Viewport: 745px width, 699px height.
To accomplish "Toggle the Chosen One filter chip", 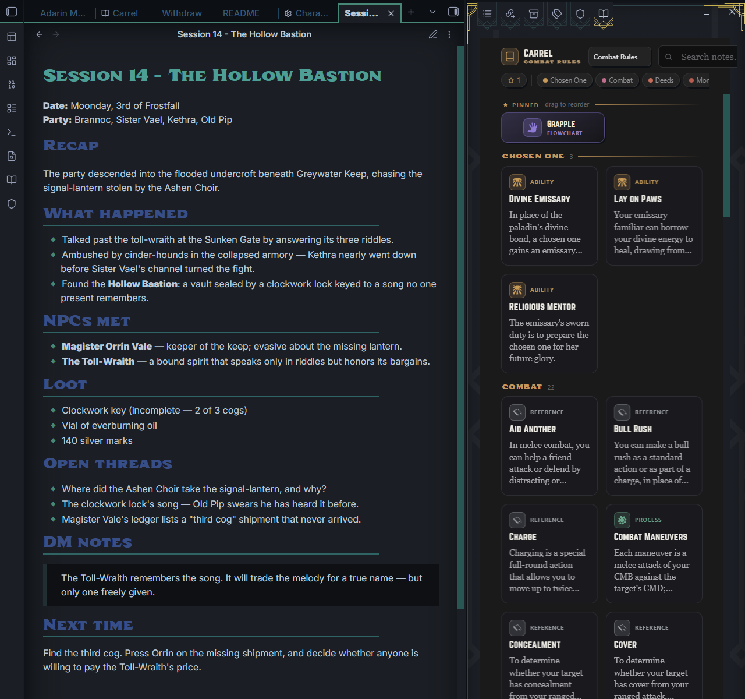I will point(564,80).
